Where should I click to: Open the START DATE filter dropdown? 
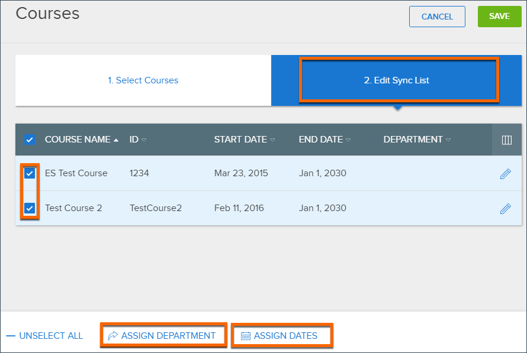(x=271, y=140)
